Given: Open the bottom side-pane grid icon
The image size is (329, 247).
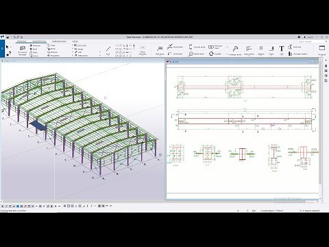Looking at the screenshot, I should pyautogui.click(x=326, y=80).
